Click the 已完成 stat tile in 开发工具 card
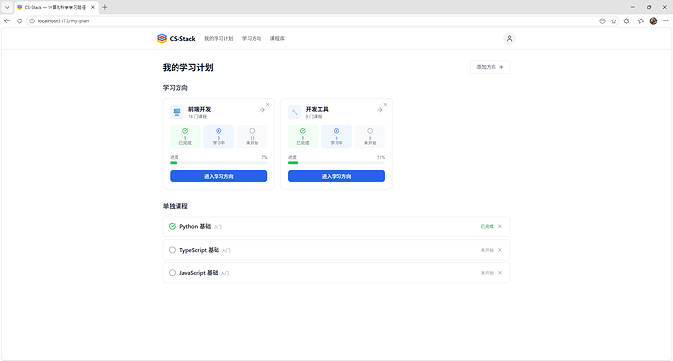This screenshot has width=673, height=361. 303,137
